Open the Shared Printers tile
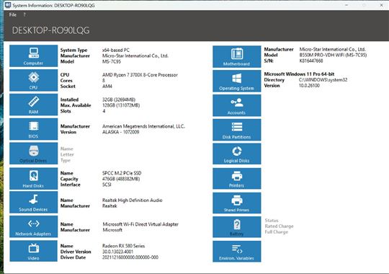 pos(237,203)
